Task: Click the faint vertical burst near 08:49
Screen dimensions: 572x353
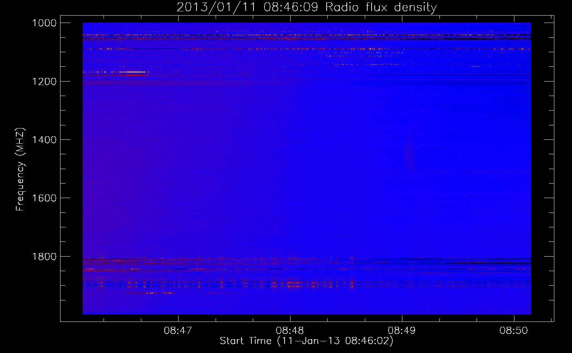Action: point(409,151)
